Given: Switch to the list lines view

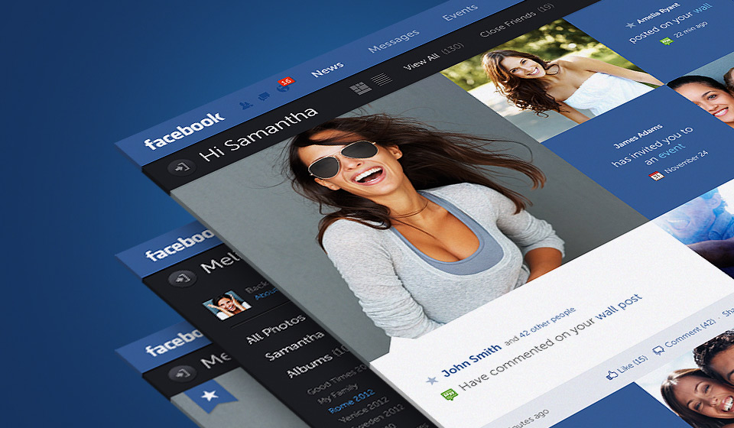Looking at the screenshot, I should [381, 79].
